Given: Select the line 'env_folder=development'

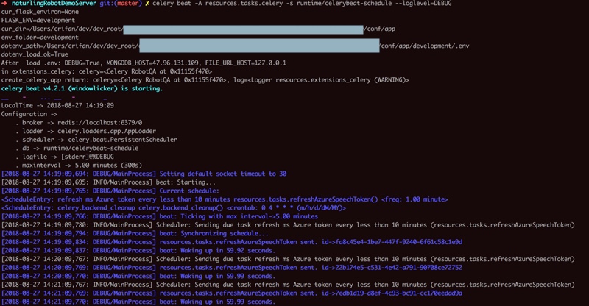Looking at the screenshot, I should tap(40, 38).
